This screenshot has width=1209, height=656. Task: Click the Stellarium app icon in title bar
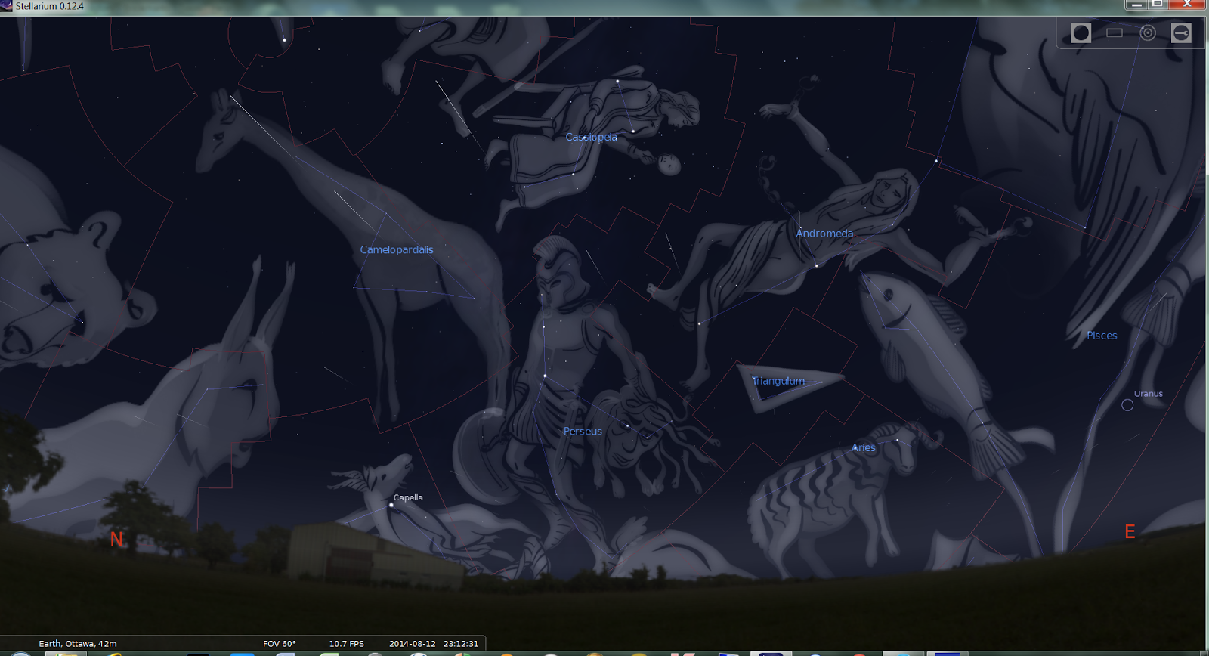pyautogui.click(x=6, y=6)
